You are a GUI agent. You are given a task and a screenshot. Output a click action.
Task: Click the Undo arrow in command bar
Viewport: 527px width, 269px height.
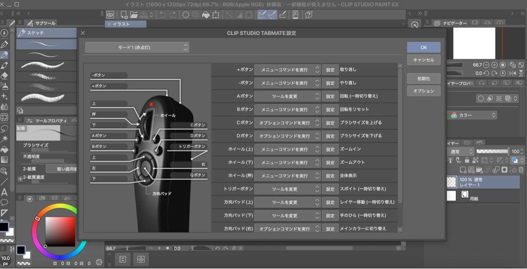click(162, 15)
